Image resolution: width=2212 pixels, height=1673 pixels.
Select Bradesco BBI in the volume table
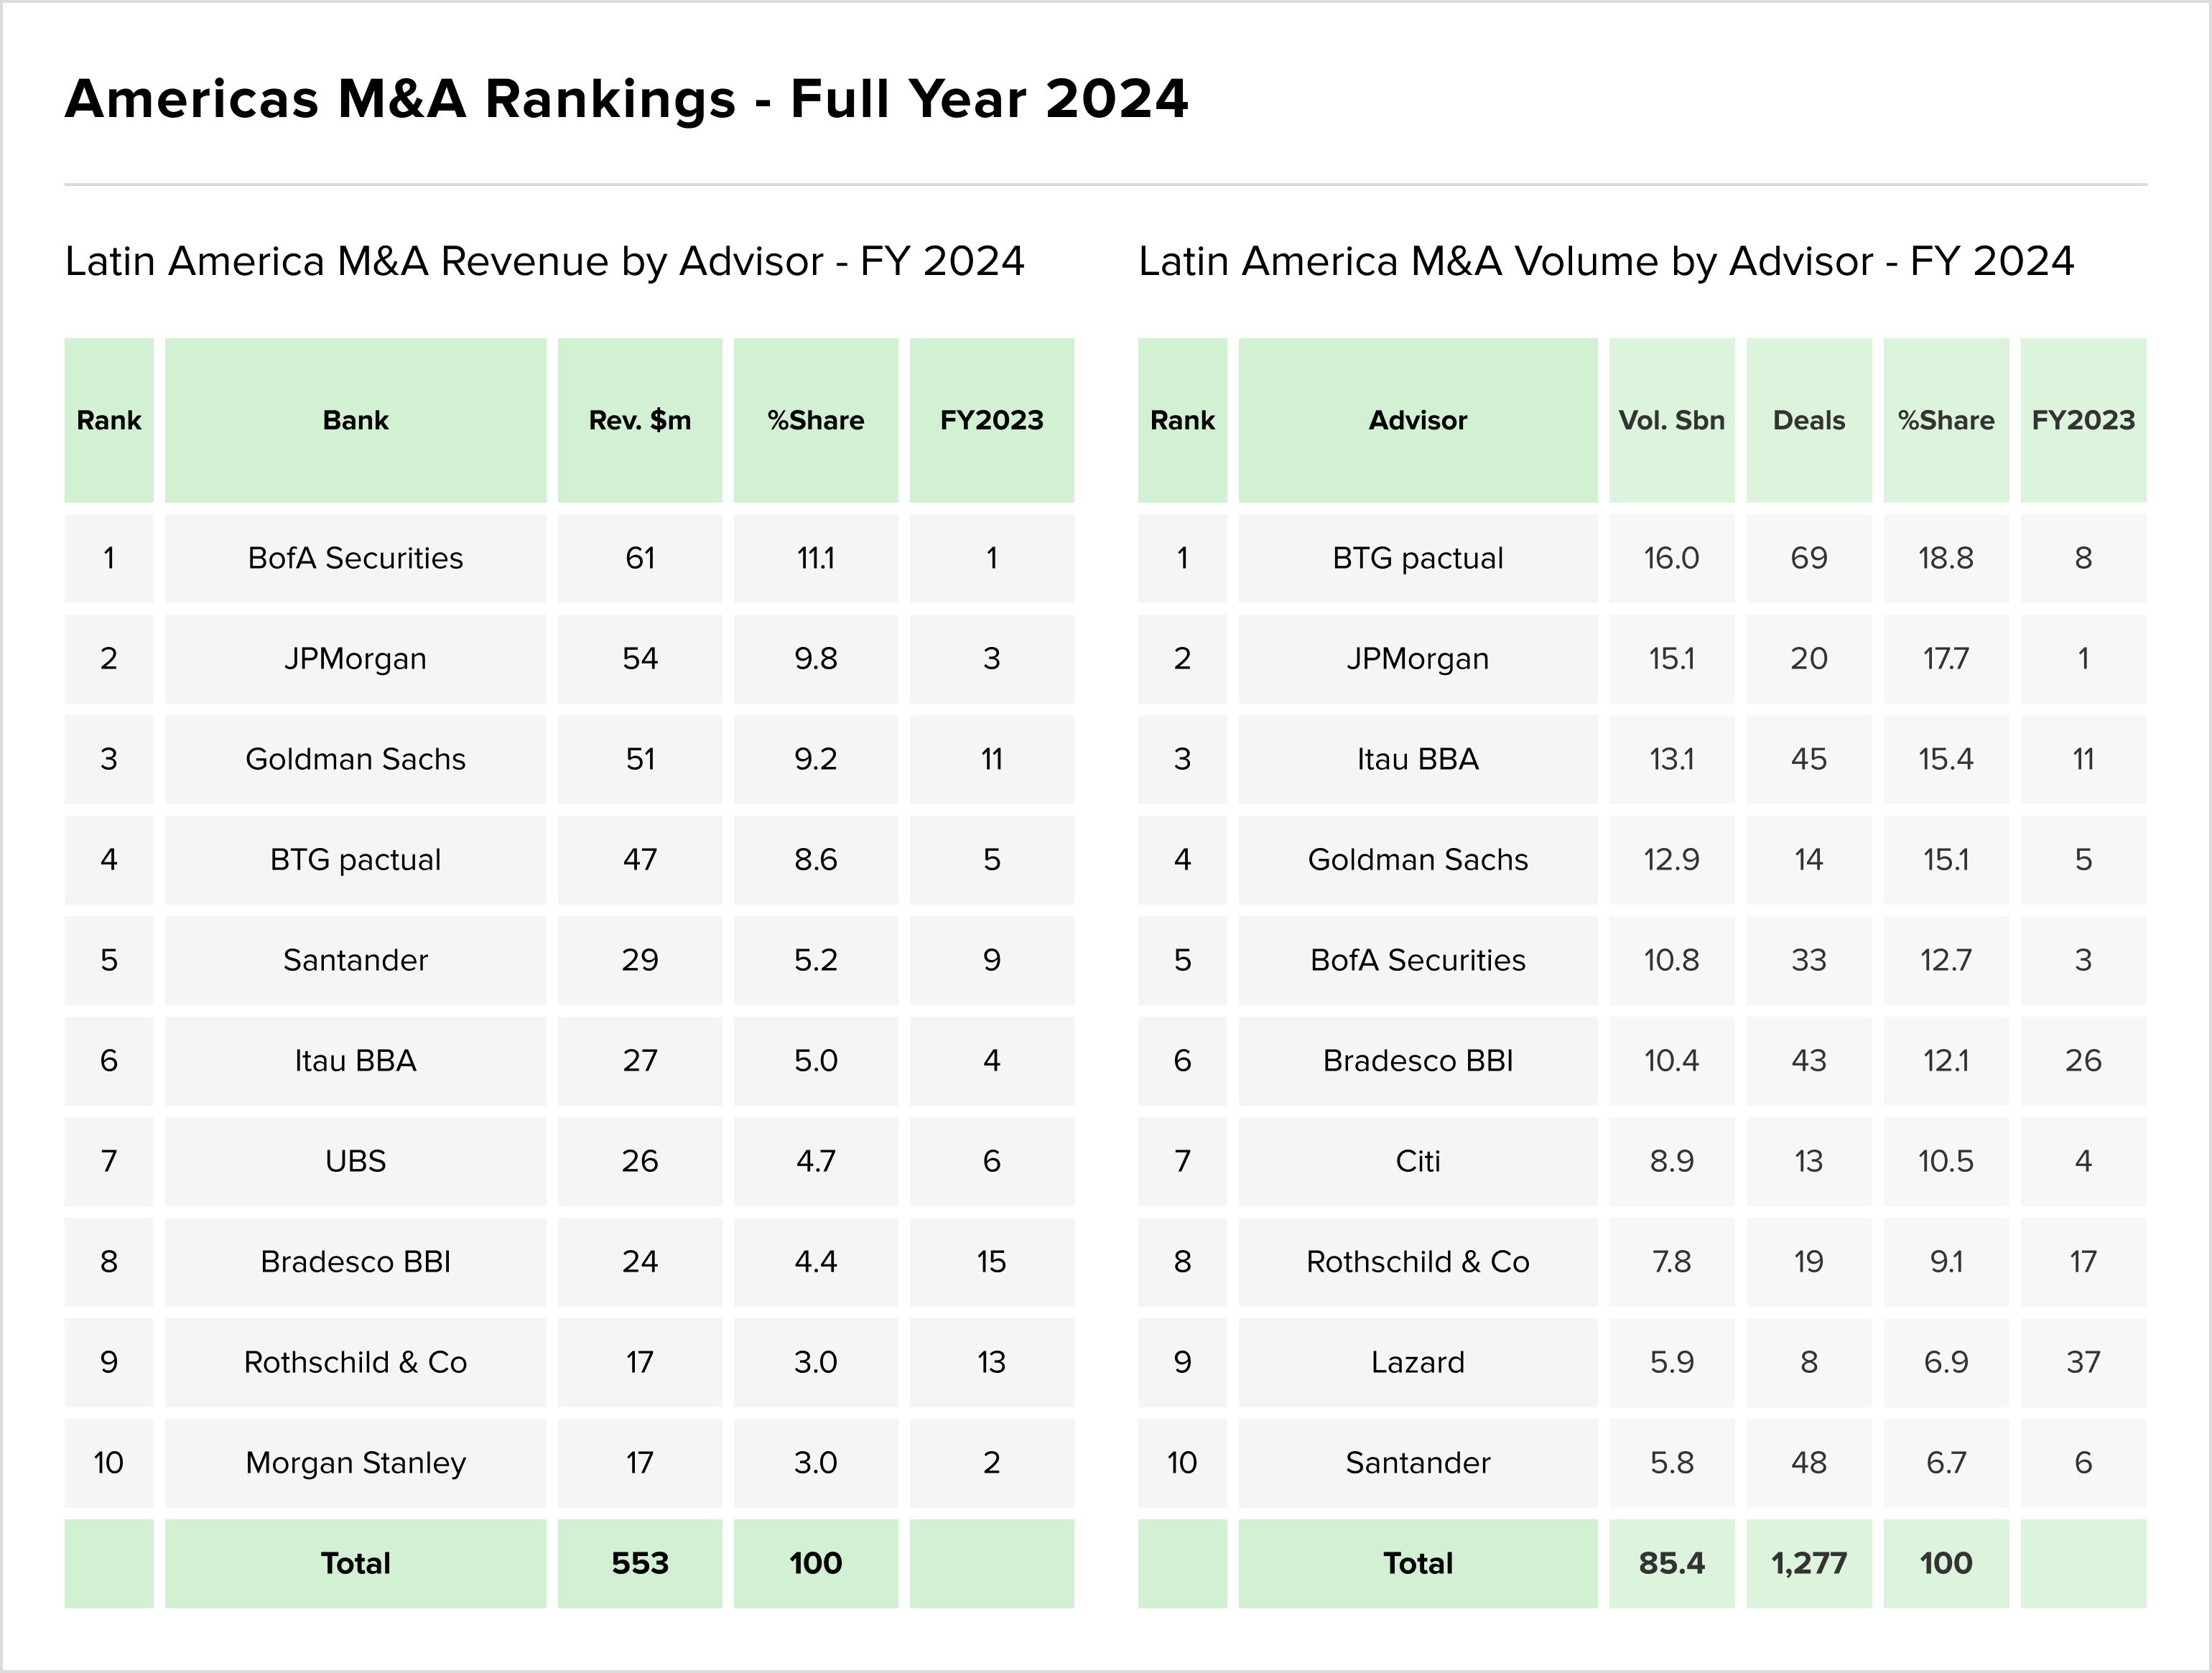click(1417, 1060)
